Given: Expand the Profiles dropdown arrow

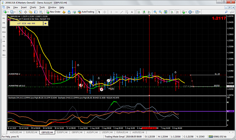Looking at the screenshot, I should coord(15,12).
